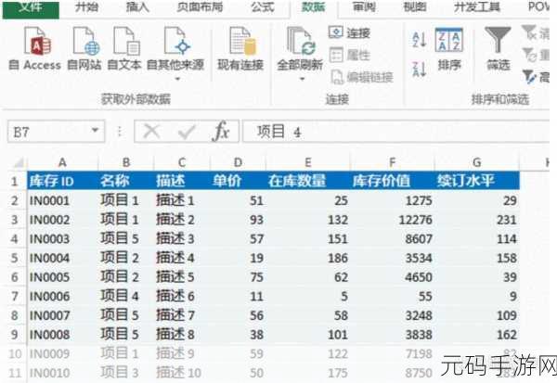Select cell 描述 7
This screenshot has height=383, width=557.
[182, 315]
